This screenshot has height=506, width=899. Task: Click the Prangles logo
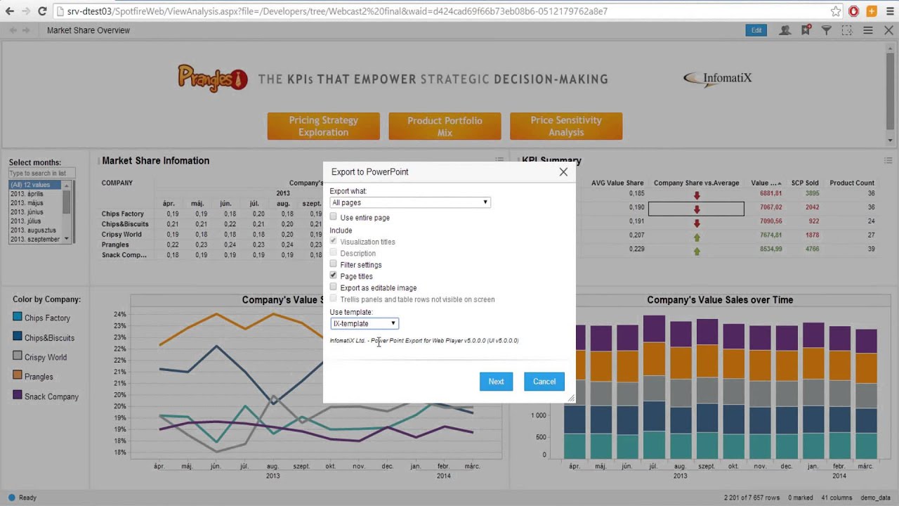click(x=213, y=77)
